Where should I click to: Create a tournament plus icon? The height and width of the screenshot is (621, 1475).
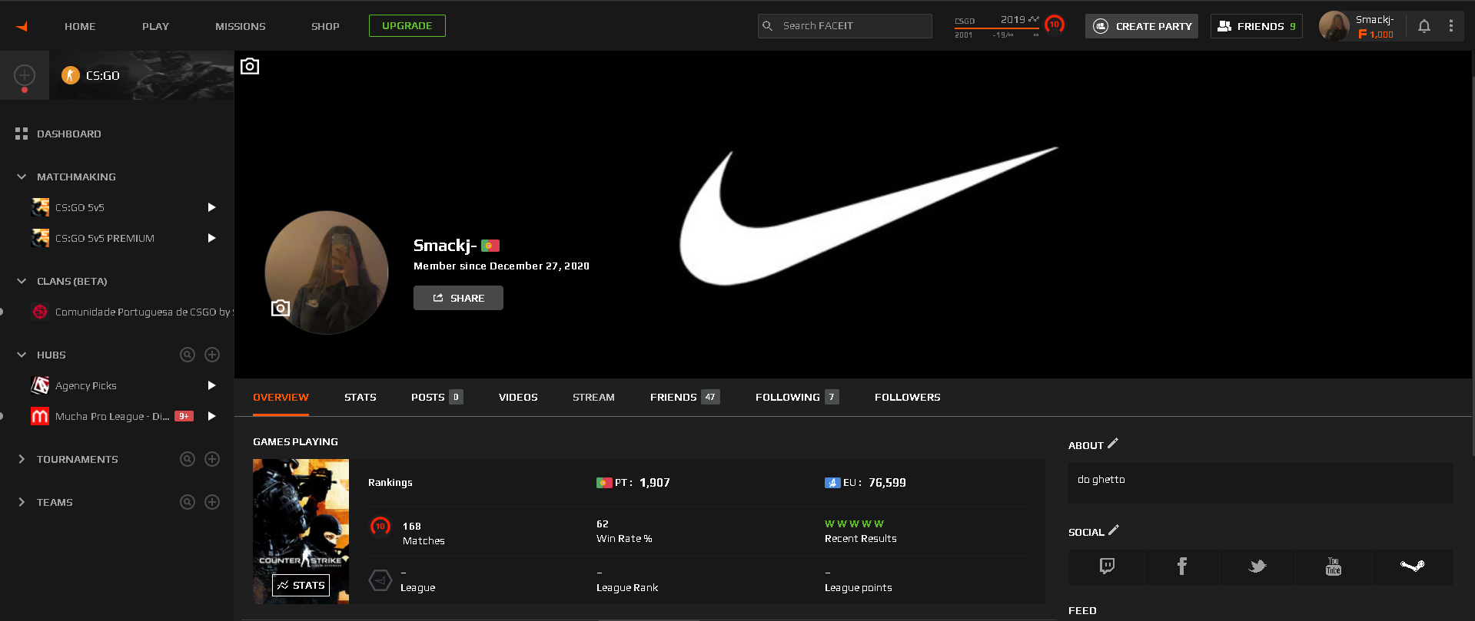pos(212,459)
